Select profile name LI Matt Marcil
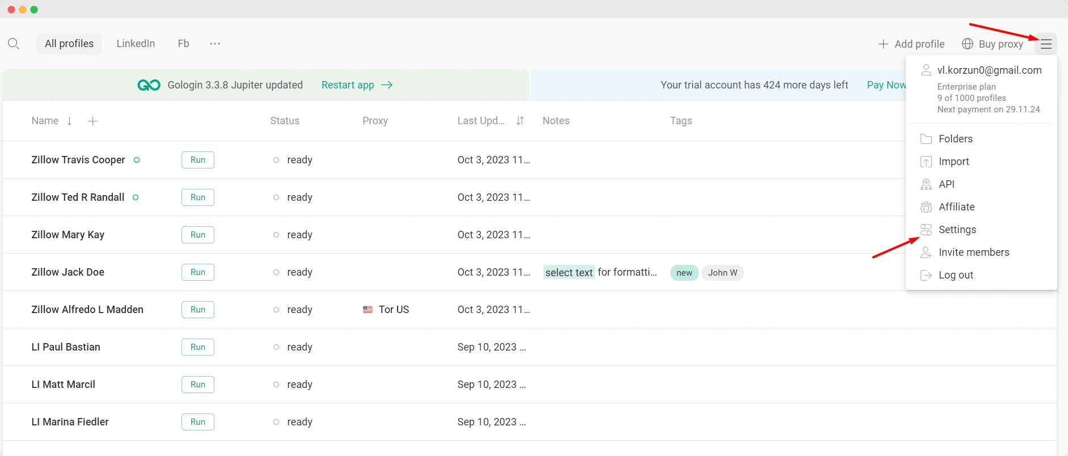The width and height of the screenshot is (1068, 456). pyautogui.click(x=63, y=385)
